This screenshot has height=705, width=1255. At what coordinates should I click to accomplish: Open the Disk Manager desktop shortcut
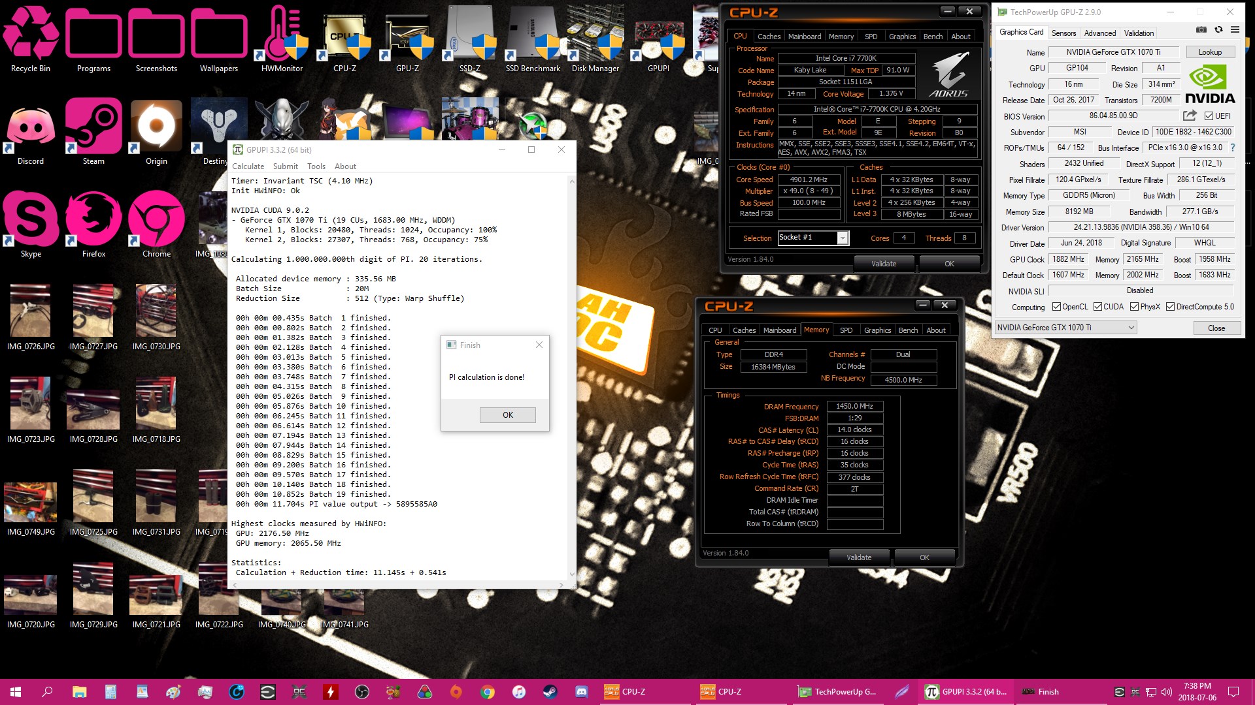(x=595, y=39)
